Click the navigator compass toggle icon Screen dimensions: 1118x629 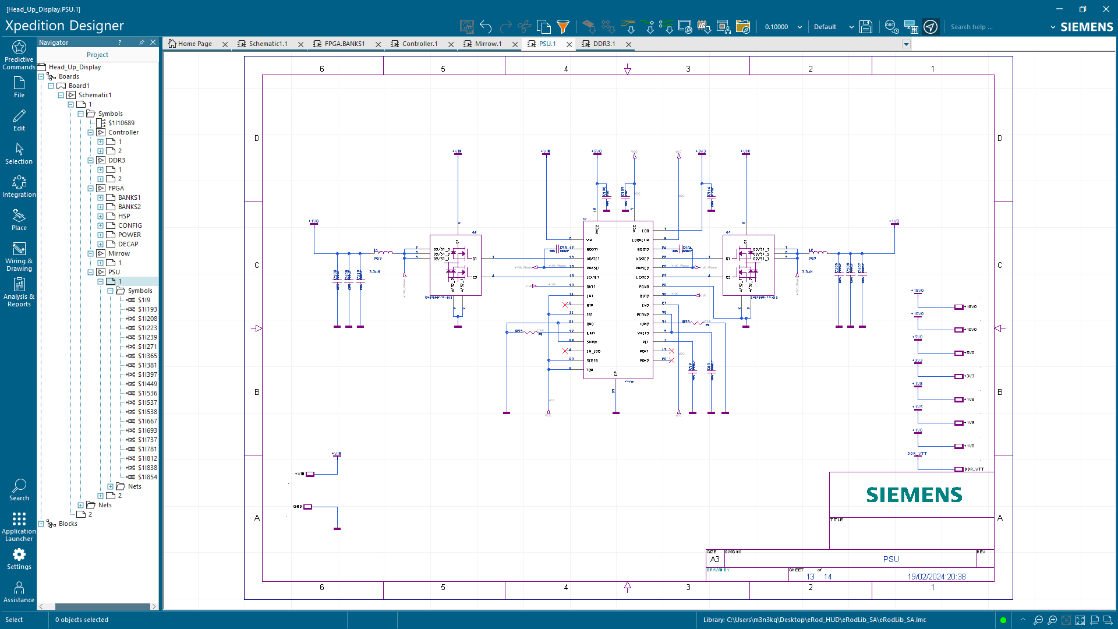[931, 27]
